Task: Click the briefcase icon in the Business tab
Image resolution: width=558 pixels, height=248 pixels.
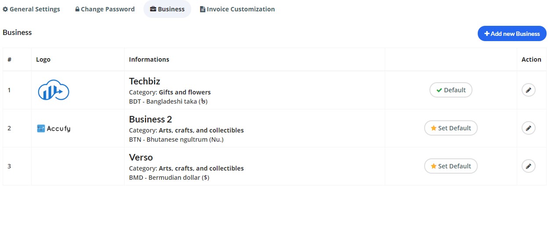Action: [x=153, y=9]
